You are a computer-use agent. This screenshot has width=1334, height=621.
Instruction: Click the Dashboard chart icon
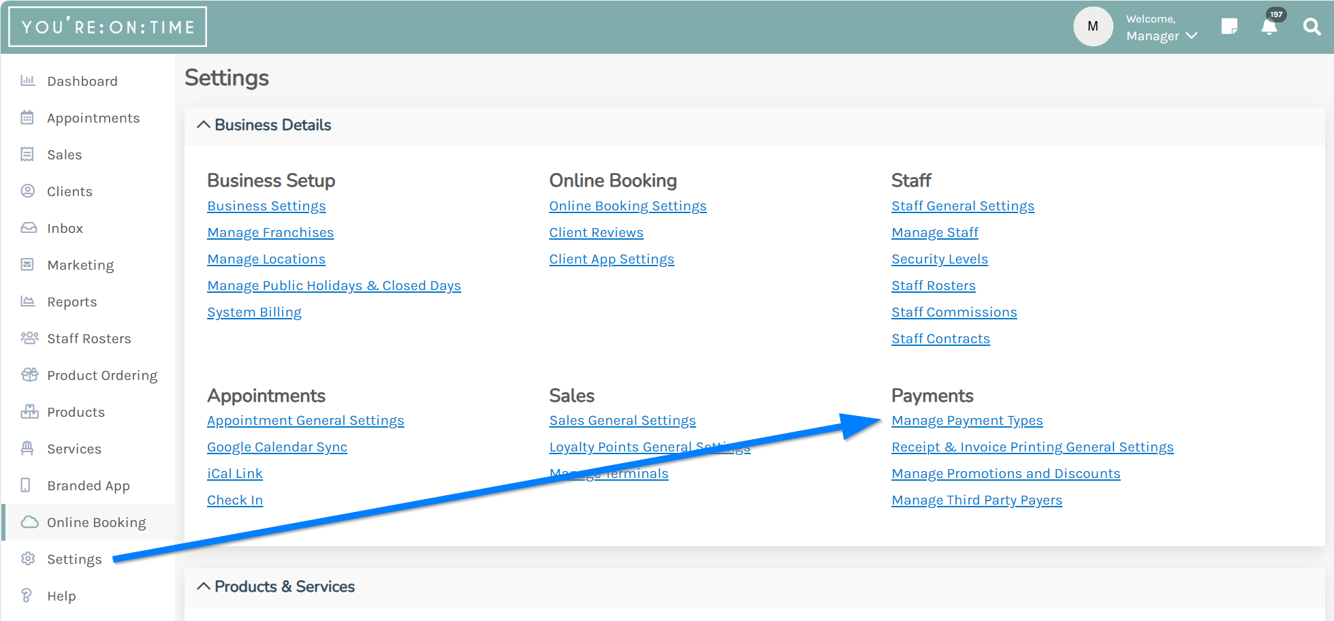pyautogui.click(x=27, y=80)
